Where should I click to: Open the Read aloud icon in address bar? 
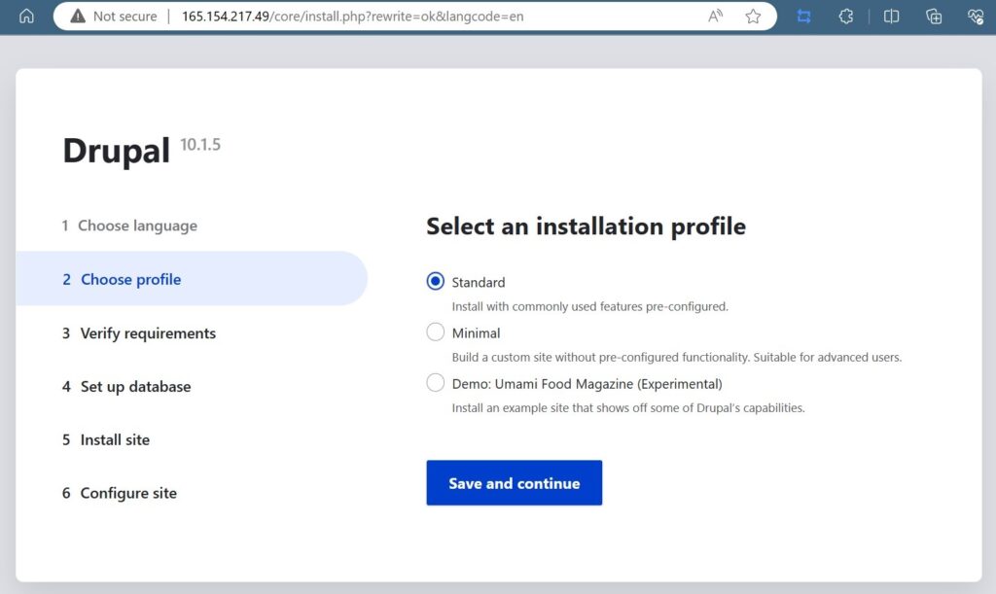click(x=716, y=17)
